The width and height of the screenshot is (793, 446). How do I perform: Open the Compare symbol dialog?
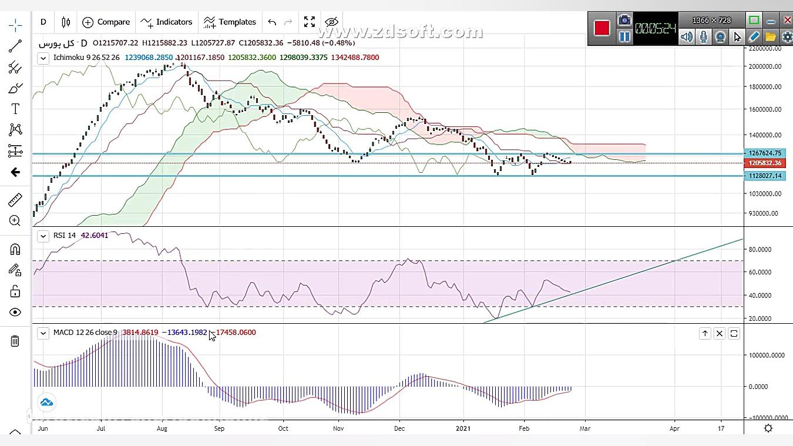[106, 22]
